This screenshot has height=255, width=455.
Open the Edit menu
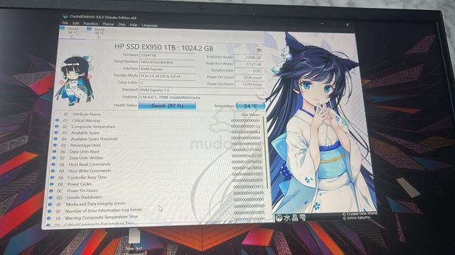pyautogui.click(x=76, y=23)
